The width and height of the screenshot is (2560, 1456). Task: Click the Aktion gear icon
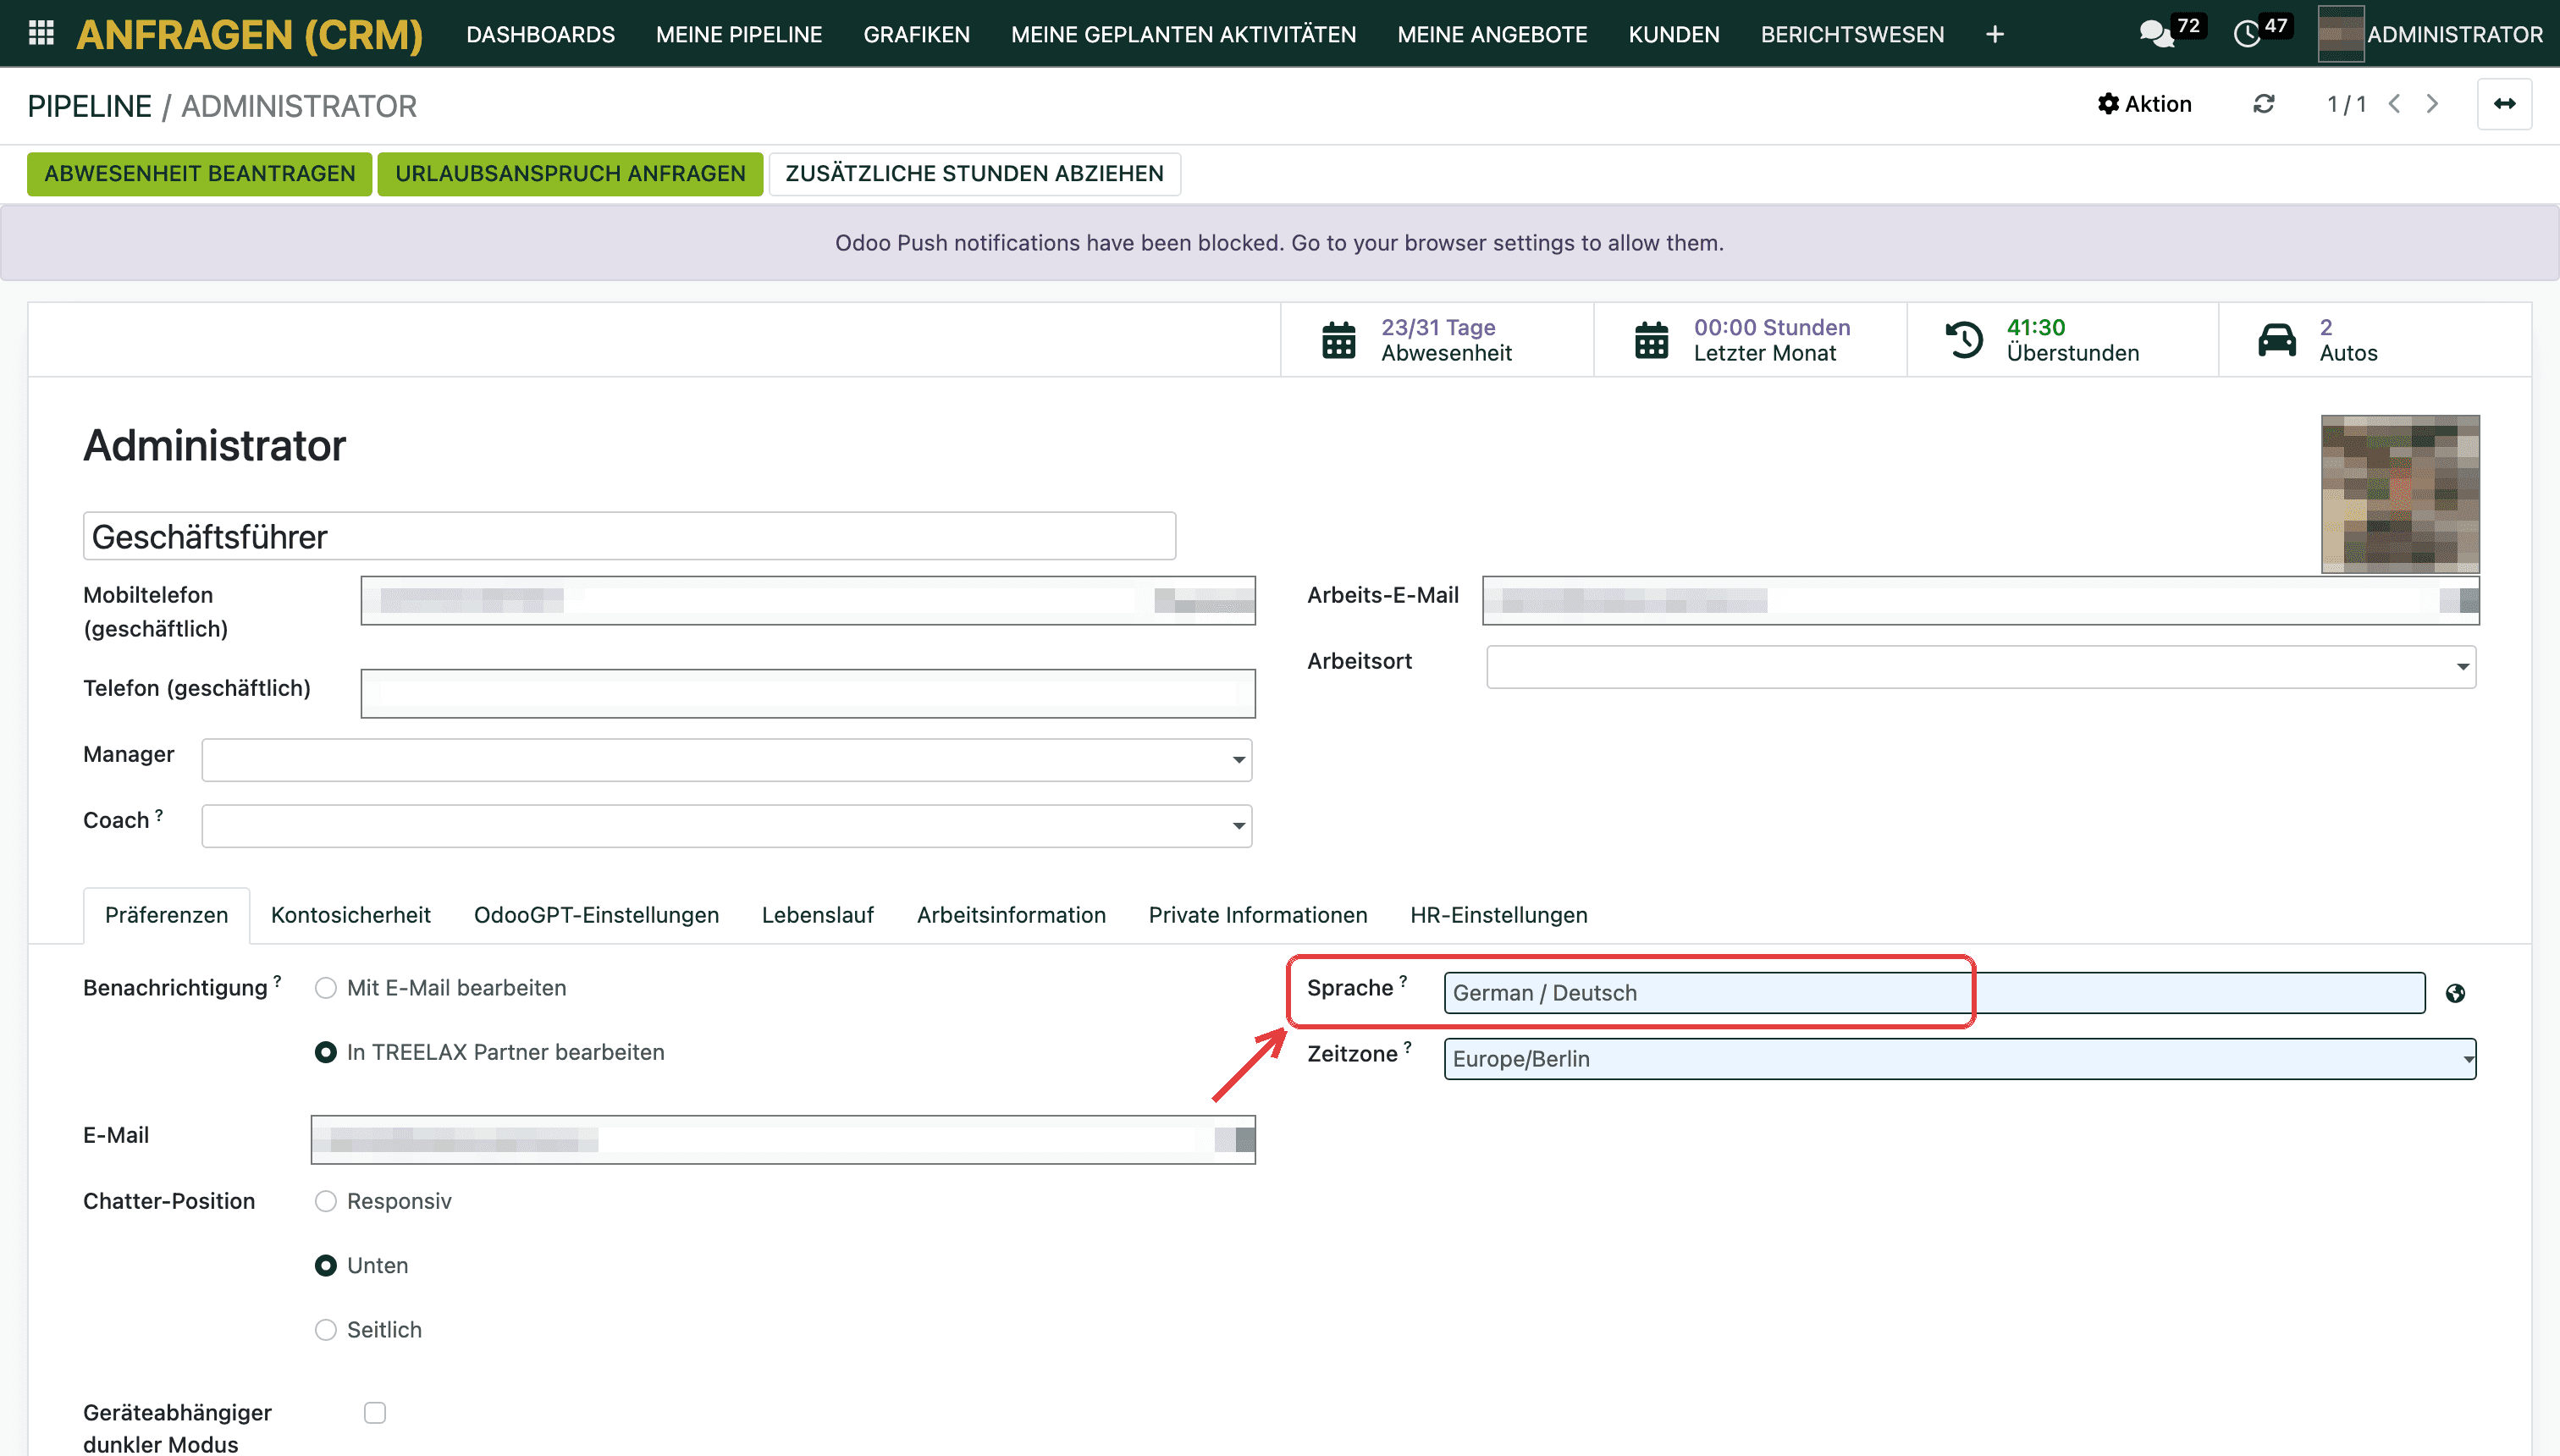pyautogui.click(x=2108, y=104)
